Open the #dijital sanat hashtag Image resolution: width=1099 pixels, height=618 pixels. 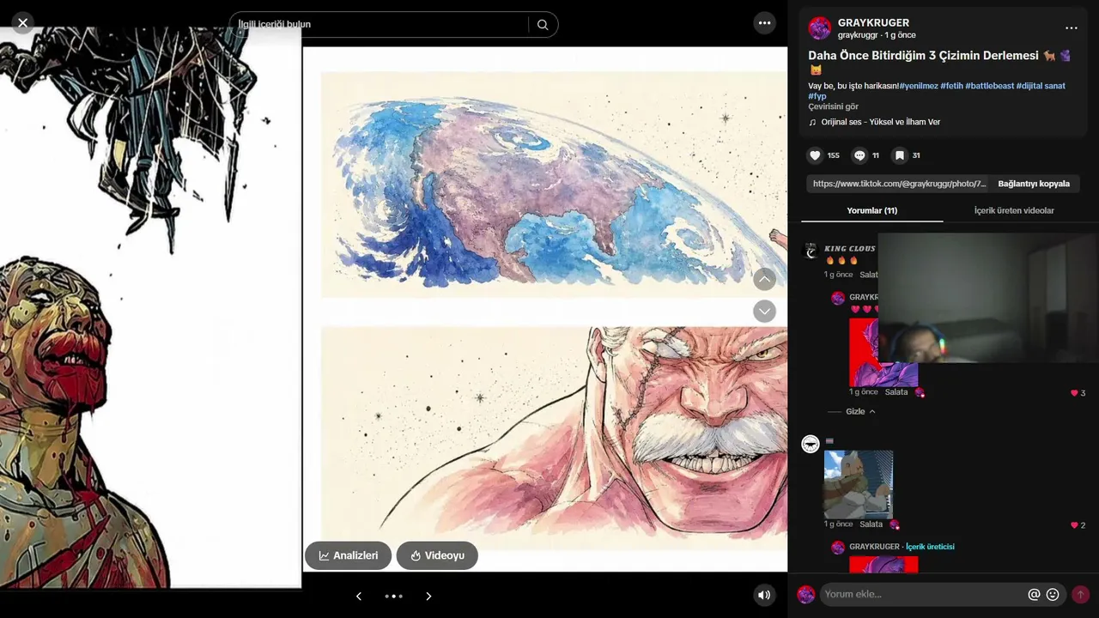(1041, 86)
